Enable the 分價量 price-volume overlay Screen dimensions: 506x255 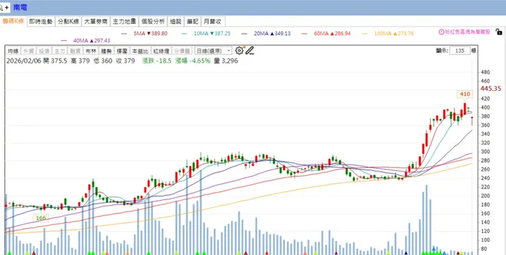click(182, 51)
